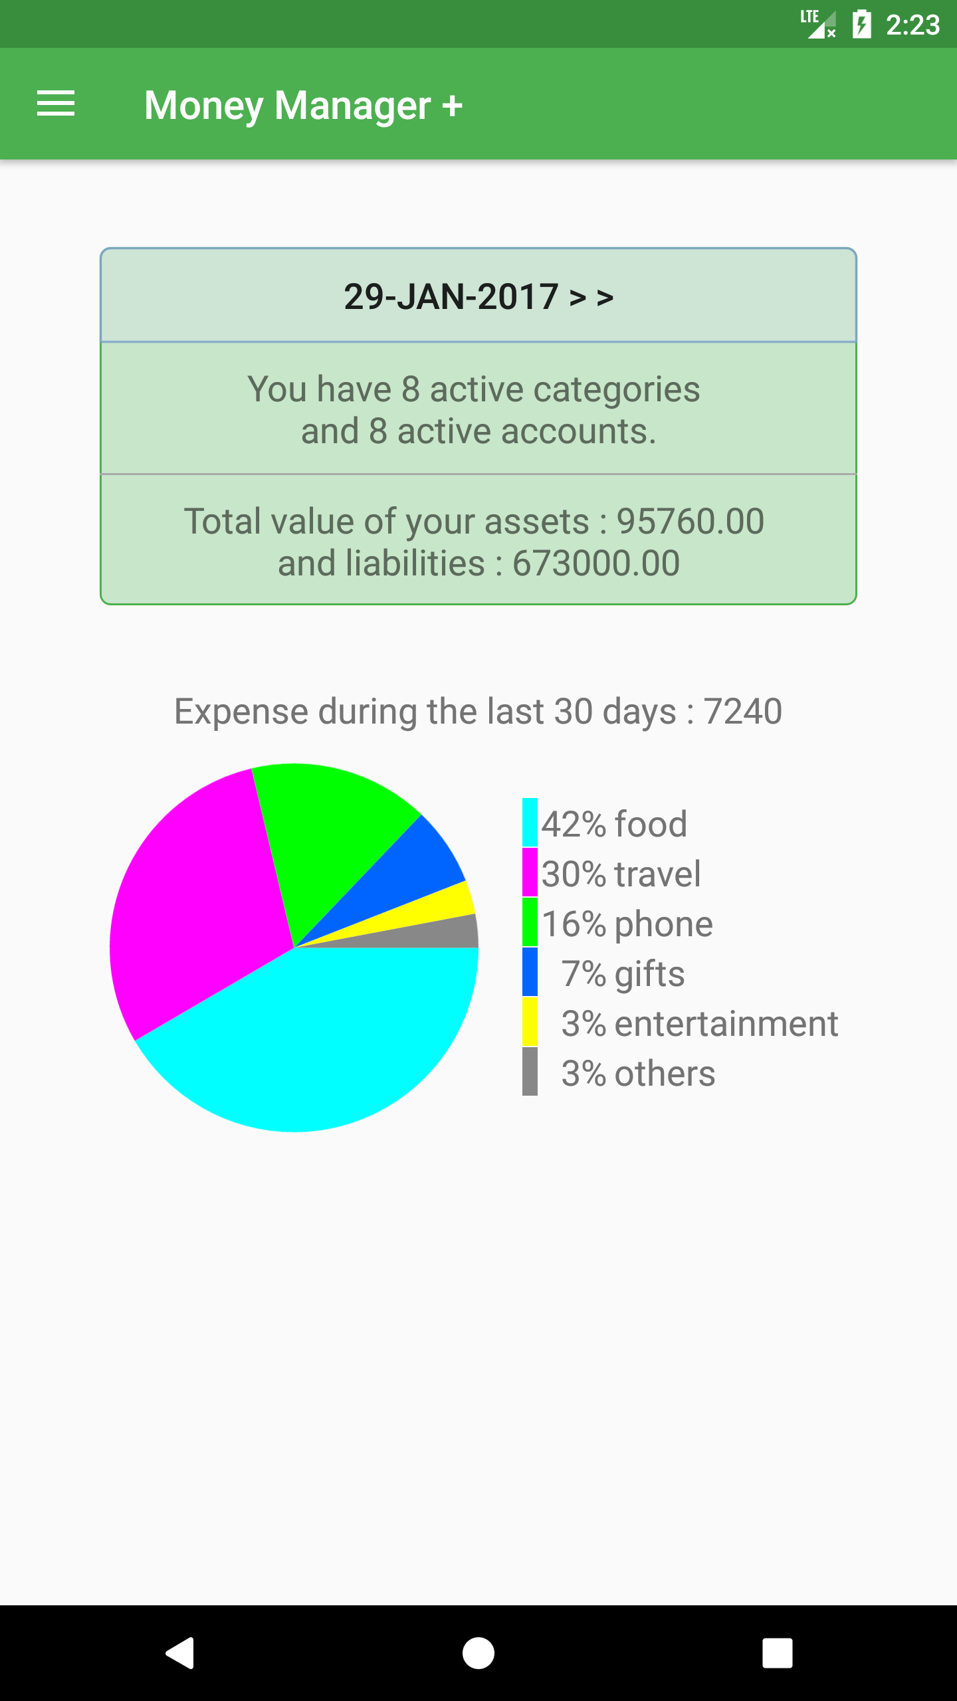This screenshot has height=1701, width=957.
Task: Select the green phone pie slice
Action: [326, 831]
